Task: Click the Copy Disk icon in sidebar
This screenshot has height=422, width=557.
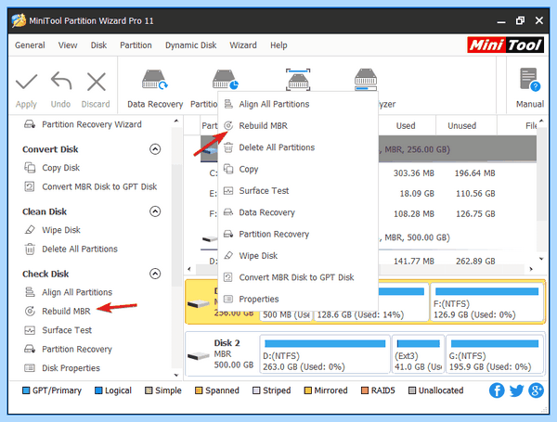Action: (30, 168)
